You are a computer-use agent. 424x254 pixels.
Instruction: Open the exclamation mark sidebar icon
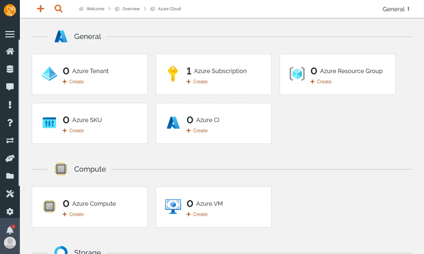click(10, 105)
